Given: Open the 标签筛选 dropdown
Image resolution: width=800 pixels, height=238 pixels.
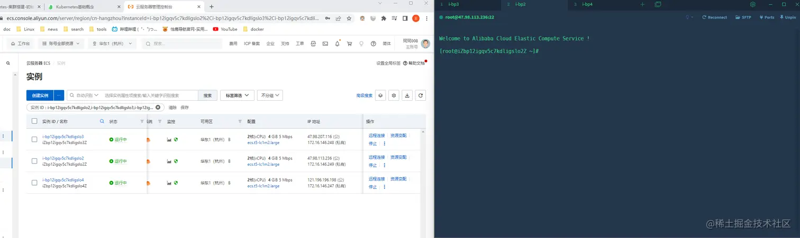Looking at the screenshot, I should click(x=237, y=96).
